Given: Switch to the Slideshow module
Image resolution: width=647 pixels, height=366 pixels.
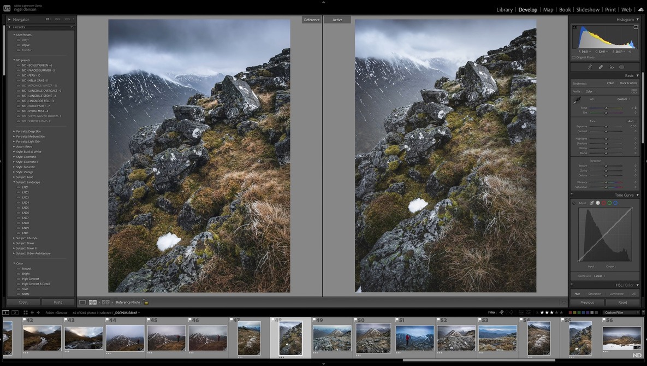Looking at the screenshot, I should 587,9.
